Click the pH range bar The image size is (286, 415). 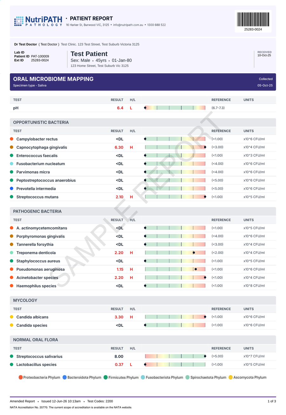(x=175, y=108)
